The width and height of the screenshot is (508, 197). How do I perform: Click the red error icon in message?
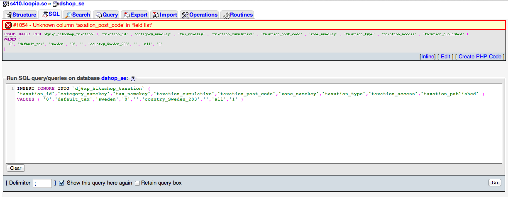[8, 25]
